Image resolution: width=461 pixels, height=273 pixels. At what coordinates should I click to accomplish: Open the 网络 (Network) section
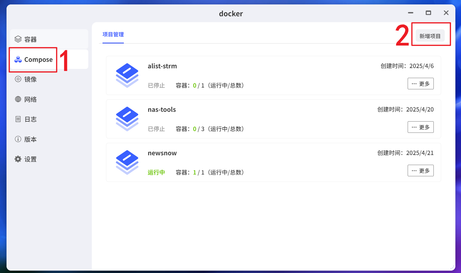[x=49, y=99]
